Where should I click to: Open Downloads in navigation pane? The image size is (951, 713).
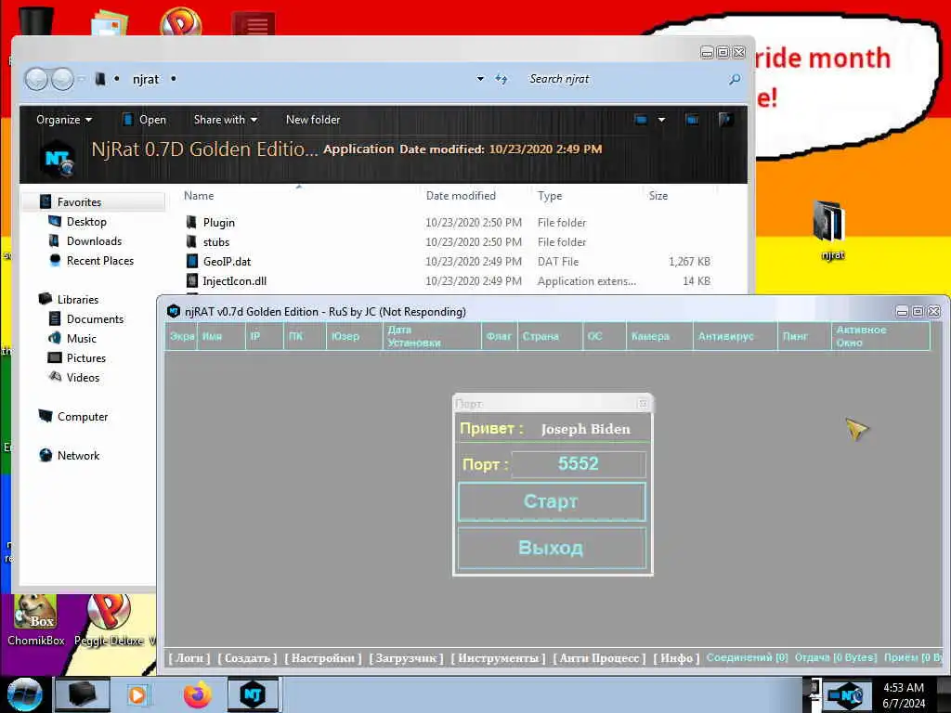coord(94,240)
